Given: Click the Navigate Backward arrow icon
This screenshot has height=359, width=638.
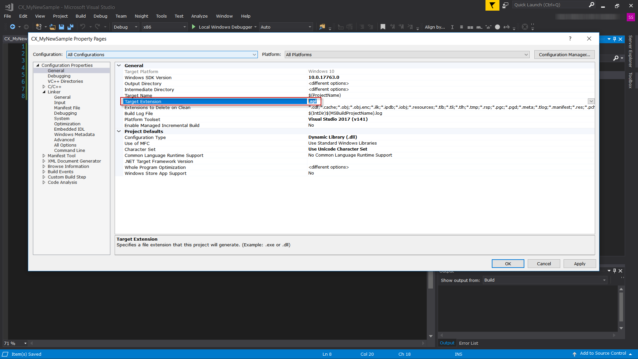Looking at the screenshot, I should pyautogui.click(x=13, y=27).
